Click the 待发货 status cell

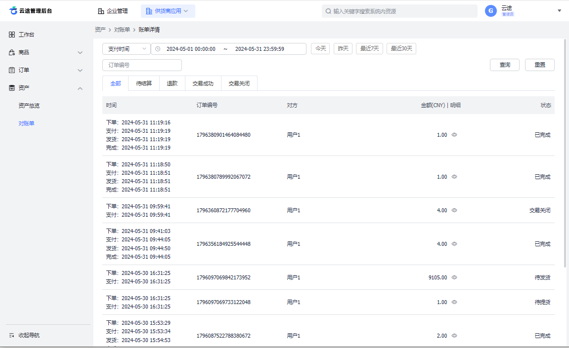click(542, 277)
